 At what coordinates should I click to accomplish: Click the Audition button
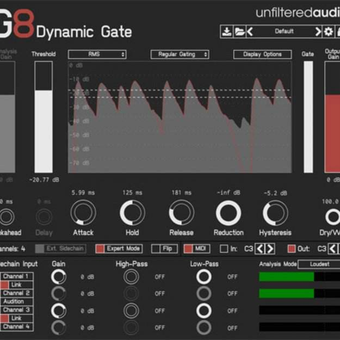coord(16,301)
